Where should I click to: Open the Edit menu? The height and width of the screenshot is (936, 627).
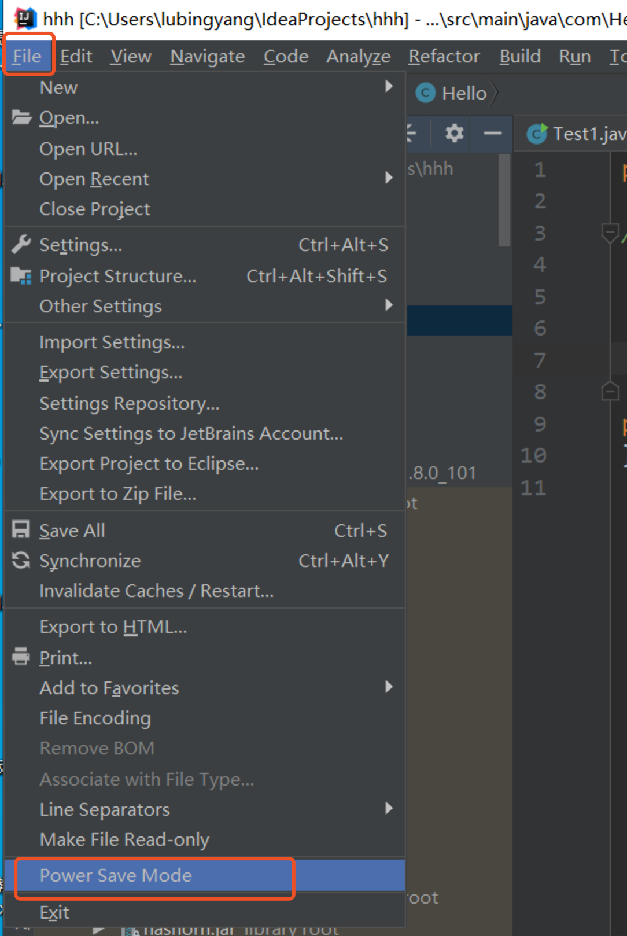(76, 56)
